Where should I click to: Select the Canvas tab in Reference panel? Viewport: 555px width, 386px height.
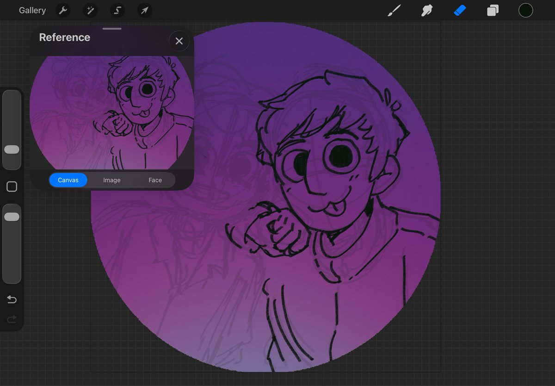pyautogui.click(x=68, y=180)
